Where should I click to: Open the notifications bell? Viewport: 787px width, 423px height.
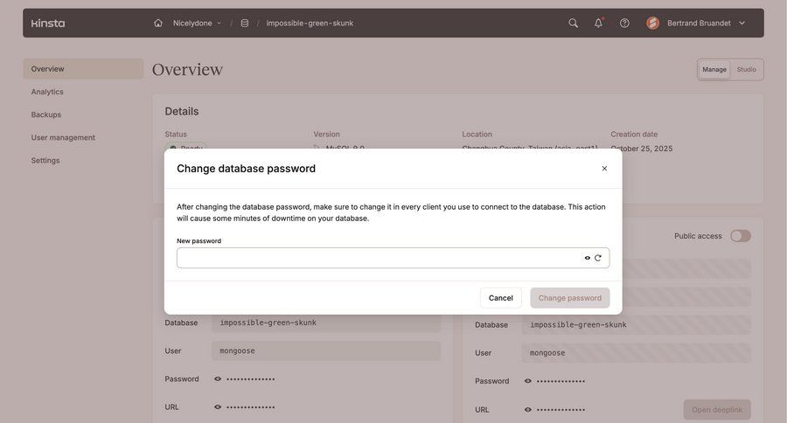pyautogui.click(x=599, y=23)
